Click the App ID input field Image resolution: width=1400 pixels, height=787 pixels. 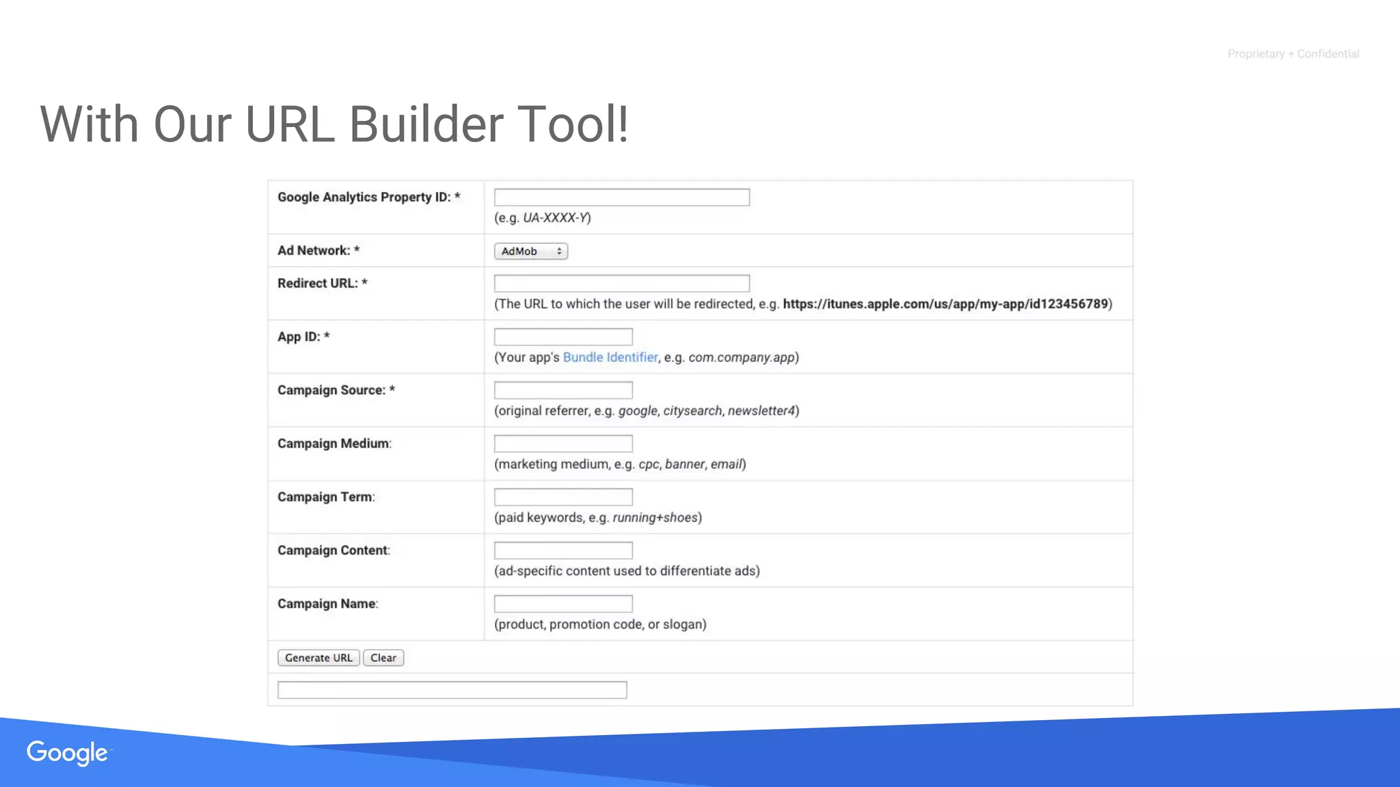coord(563,337)
